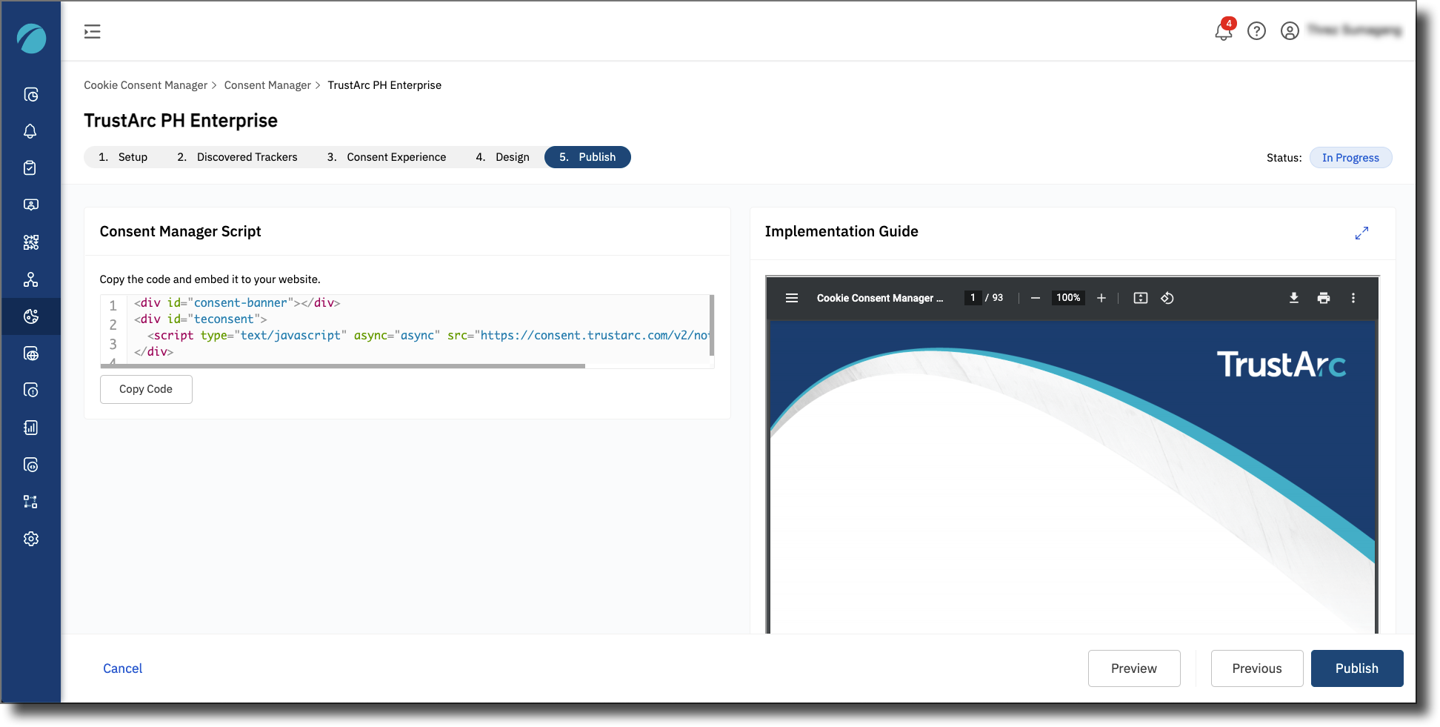The height and width of the screenshot is (727, 1440).
Task: Click the consent-banner div code line
Action: (x=237, y=303)
